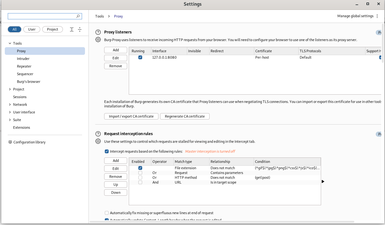Click the horizontal scrollbar at the bottom
Image resolution: width=385 pixels, height=225 pixels.
pos(222,221)
